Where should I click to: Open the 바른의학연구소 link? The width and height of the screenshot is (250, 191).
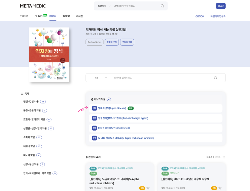[x=218, y=16]
